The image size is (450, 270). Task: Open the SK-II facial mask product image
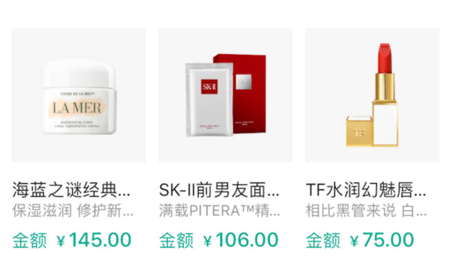[x=226, y=95]
